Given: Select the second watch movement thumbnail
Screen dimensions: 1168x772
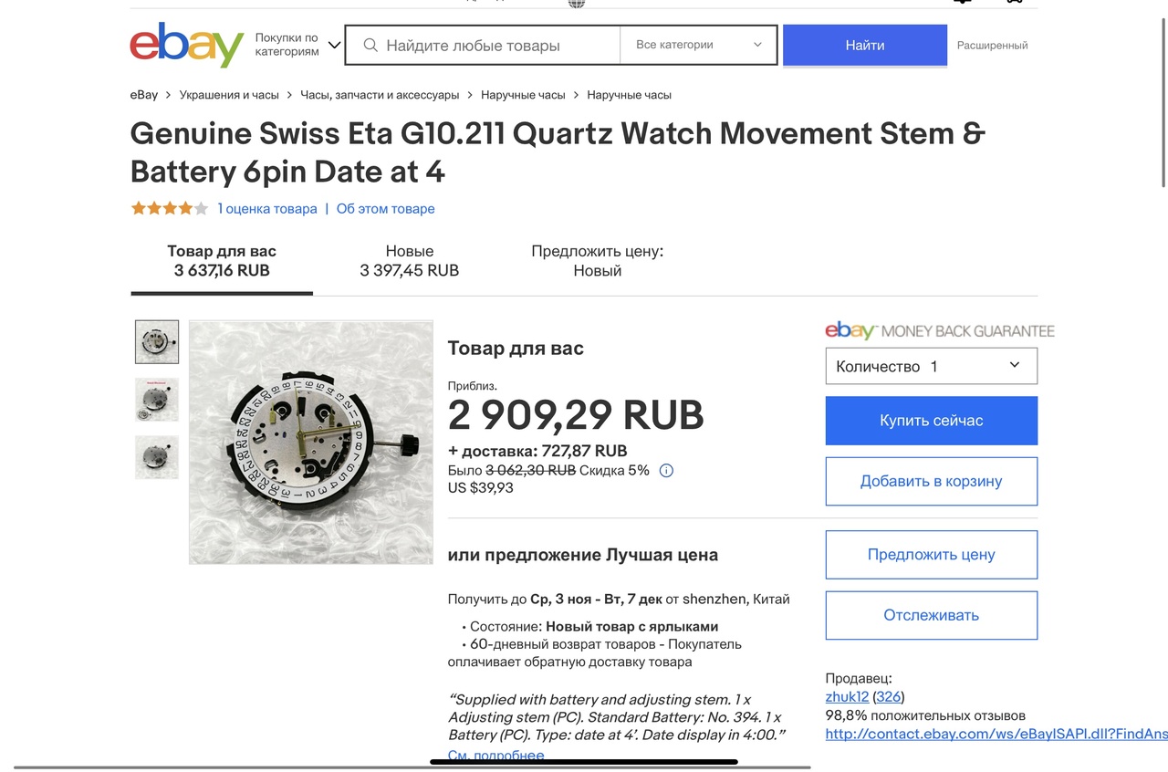Looking at the screenshot, I should coord(157,400).
